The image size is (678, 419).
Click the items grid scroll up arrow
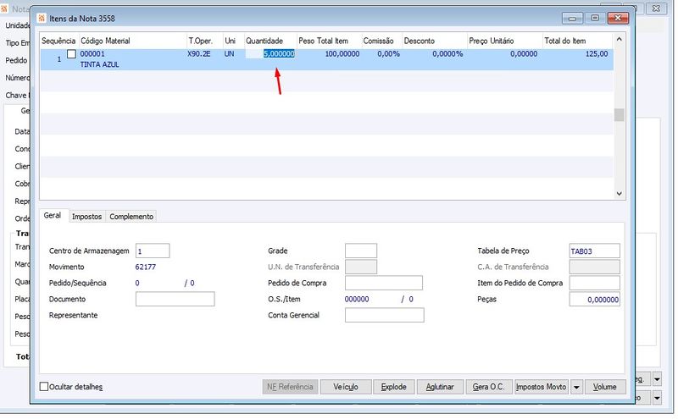(619, 39)
